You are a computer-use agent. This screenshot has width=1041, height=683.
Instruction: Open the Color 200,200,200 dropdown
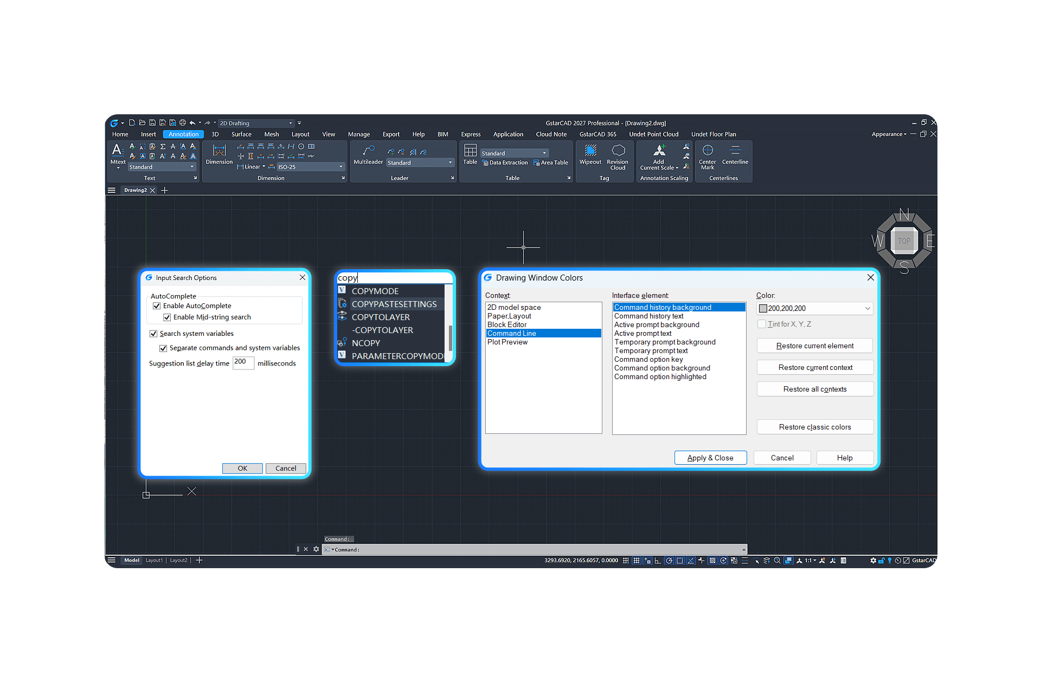pyautogui.click(x=815, y=308)
